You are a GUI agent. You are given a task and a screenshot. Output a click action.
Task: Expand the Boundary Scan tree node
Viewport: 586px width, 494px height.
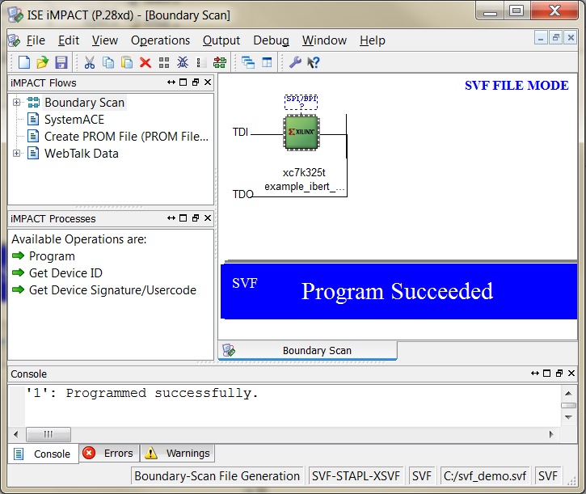click(16, 103)
